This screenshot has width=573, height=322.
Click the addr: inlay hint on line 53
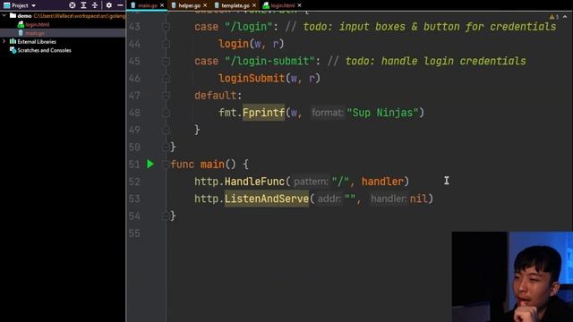tap(329, 199)
